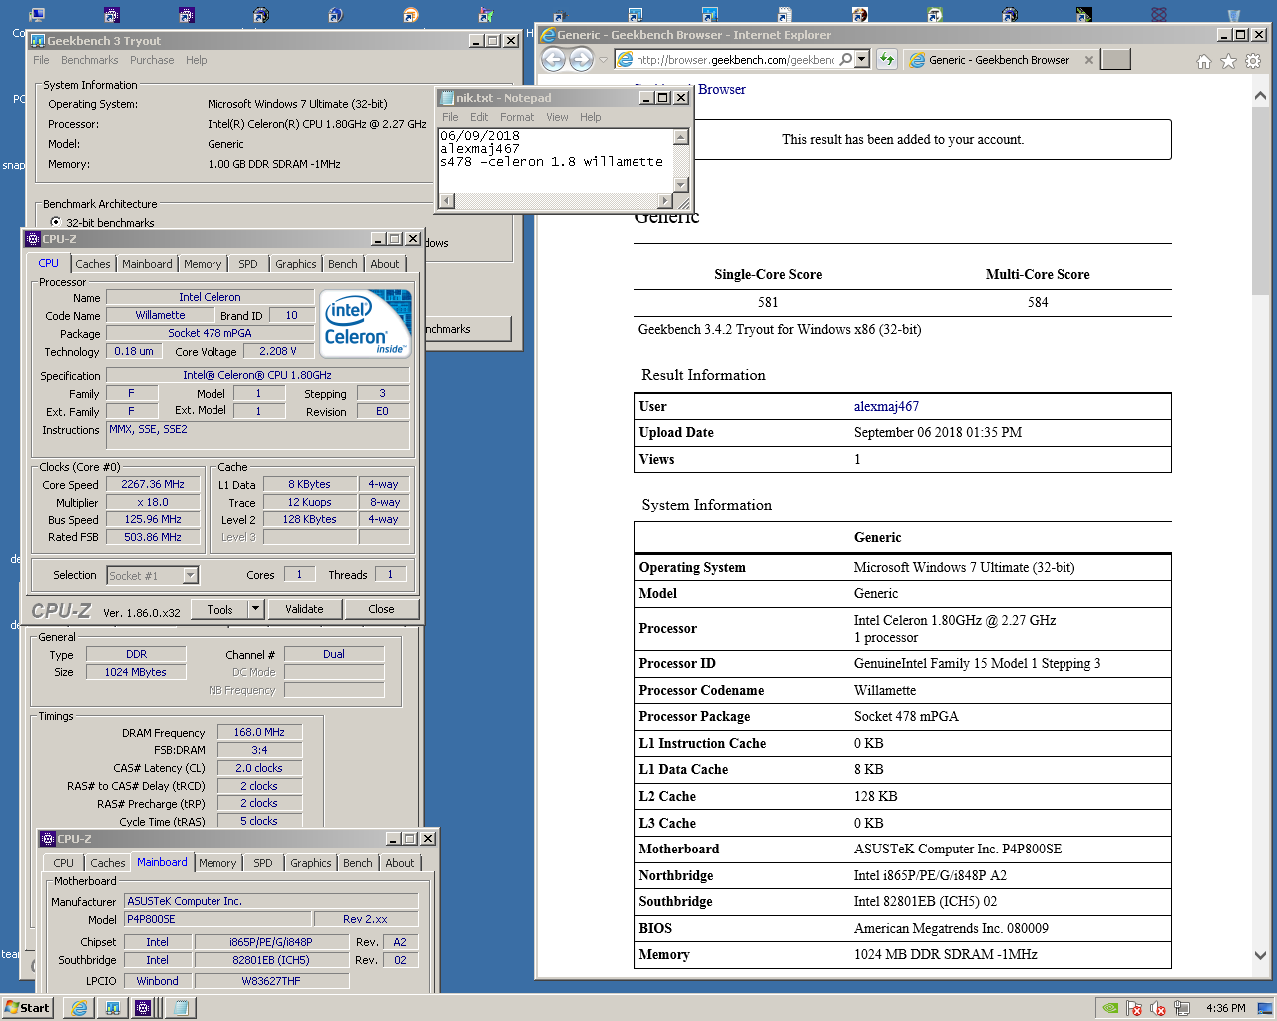The image size is (1277, 1021).
Task: Open Internet Explorer home page icon
Action: (x=1204, y=61)
